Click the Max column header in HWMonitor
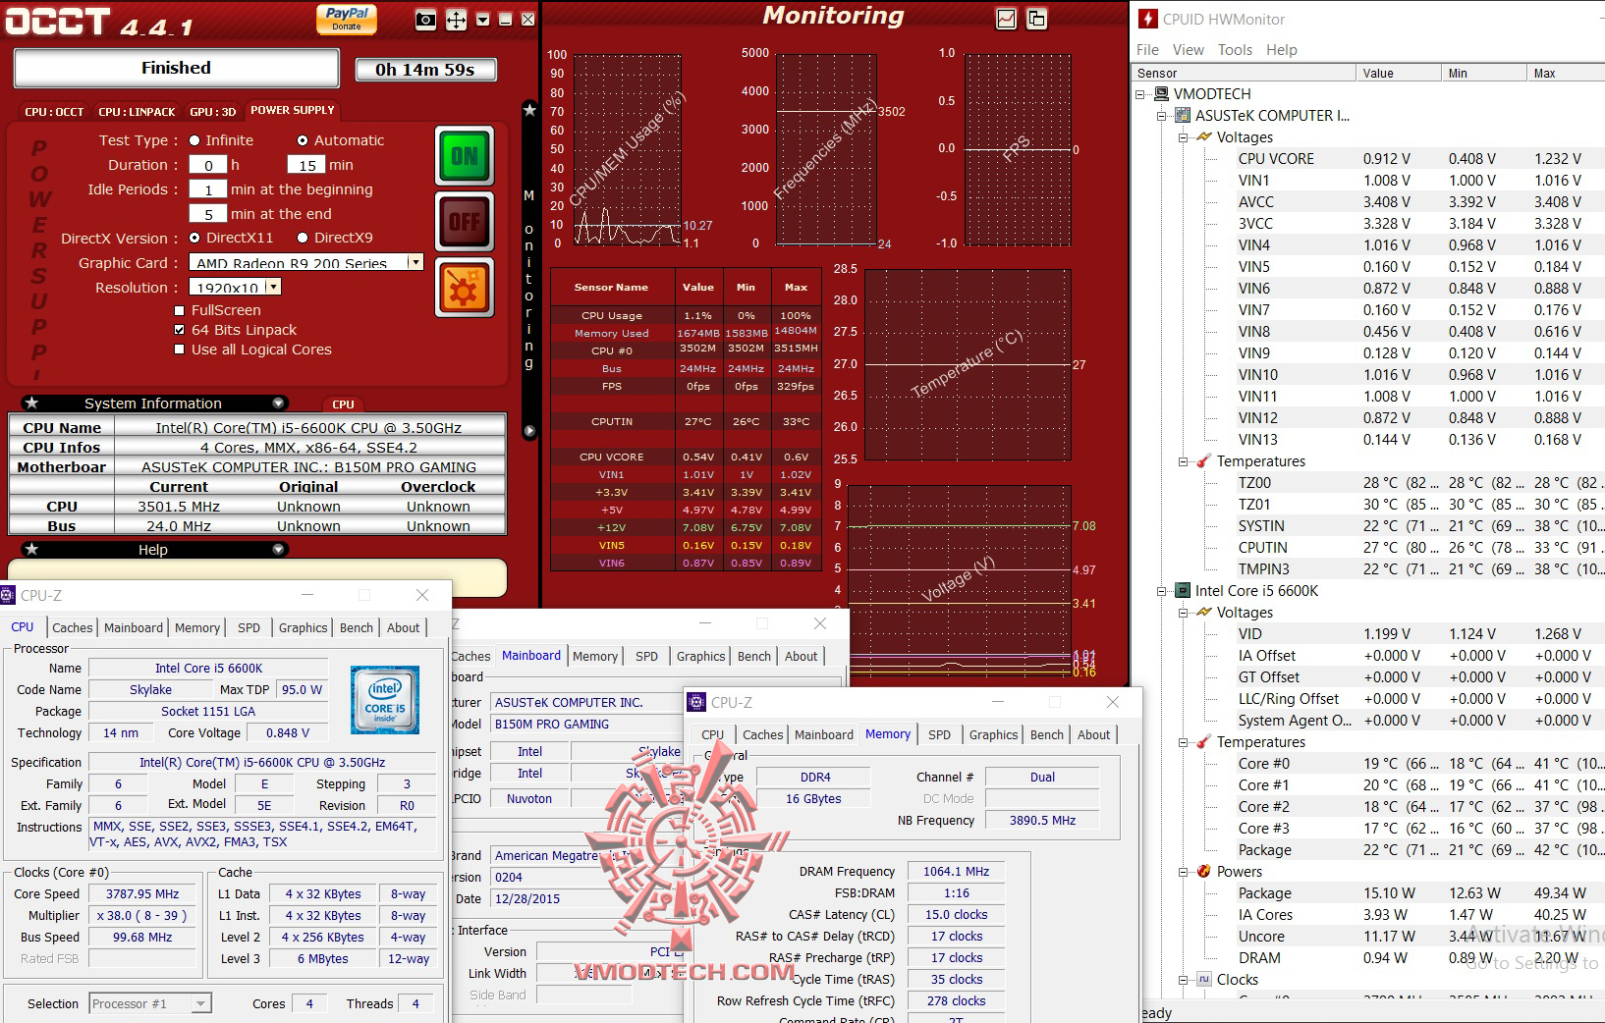This screenshot has width=1605, height=1023. click(1566, 74)
